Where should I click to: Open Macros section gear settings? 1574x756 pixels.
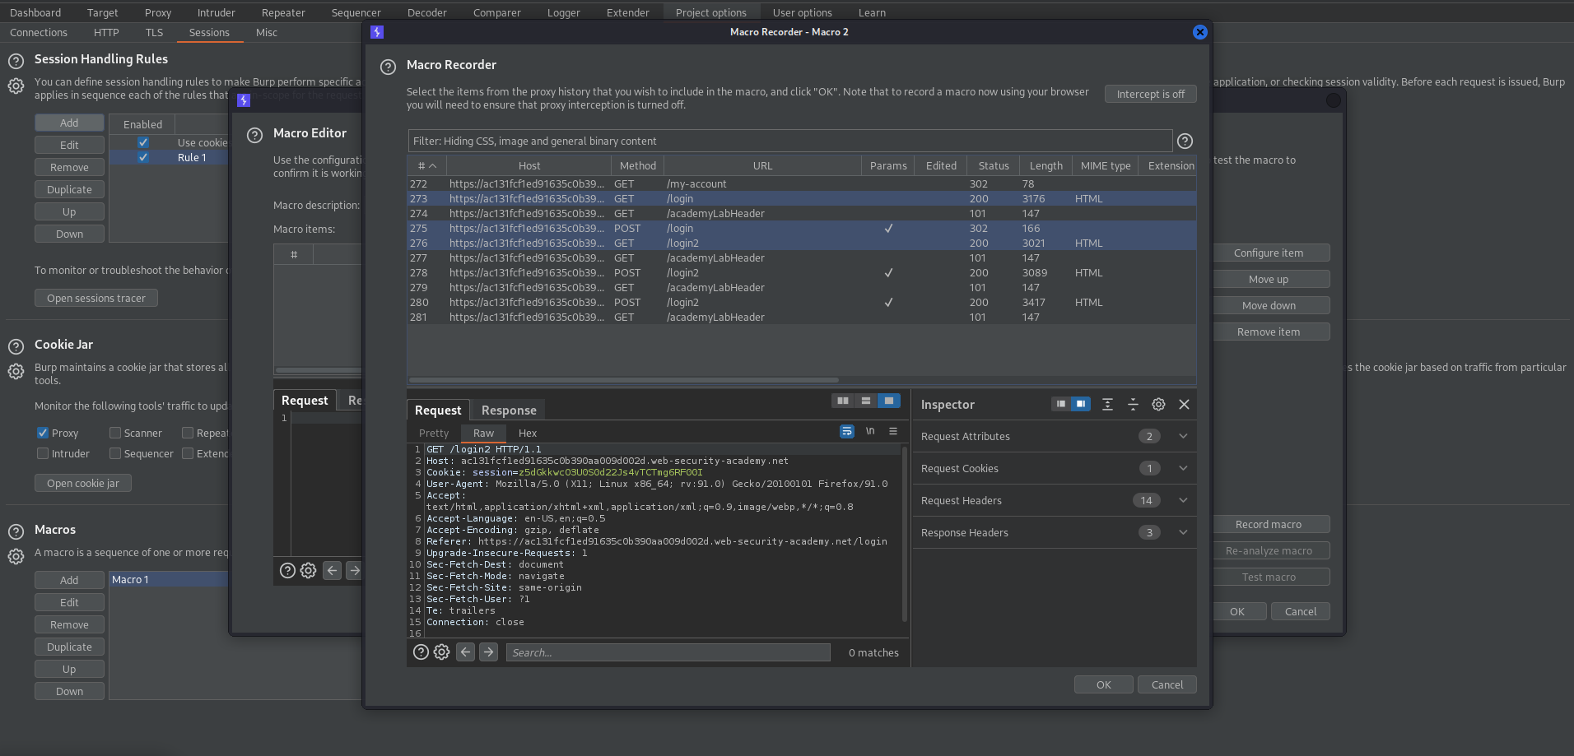click(x=16, y=556)
